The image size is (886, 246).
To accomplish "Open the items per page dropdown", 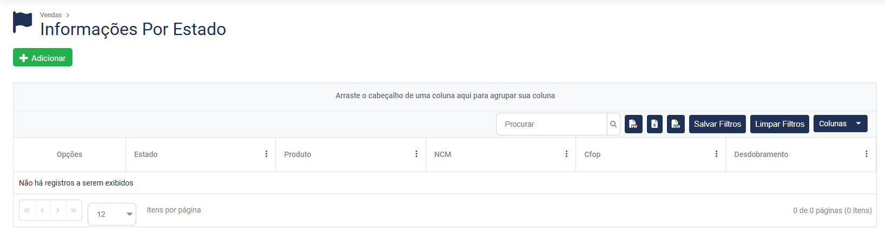I will click(112, 214).
